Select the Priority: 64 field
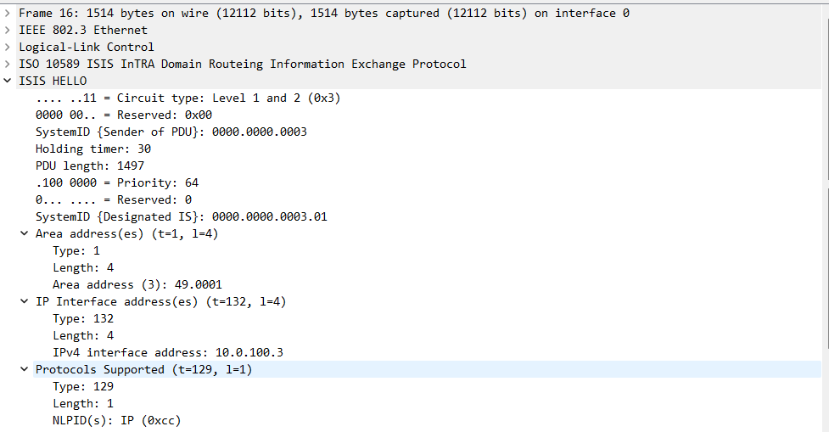Image resolution: width=829 pixels, height=432 pixels. (117, 182)
